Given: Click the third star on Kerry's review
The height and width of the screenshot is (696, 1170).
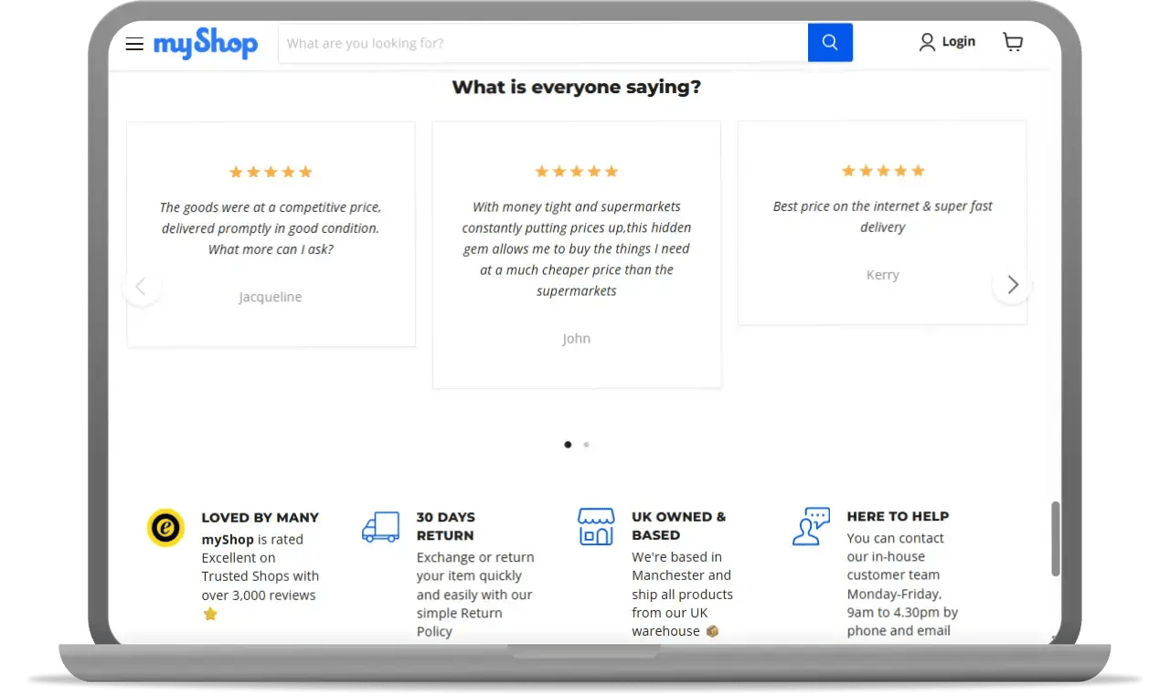Looking at the screenshot, I should [x=883, y=170].
